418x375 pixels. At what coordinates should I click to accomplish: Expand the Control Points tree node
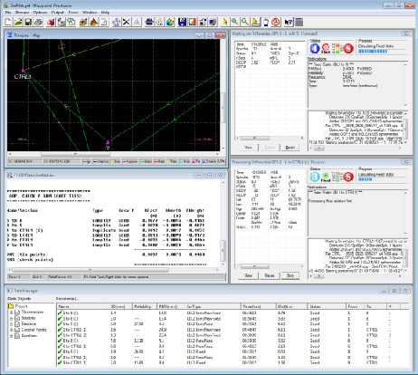[x=11, y=330]
